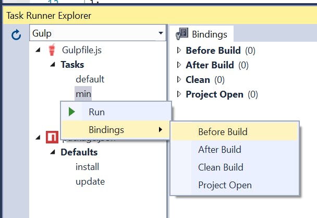
Task: Expand the Project Open bindings group
Action: tap(179, 94)
